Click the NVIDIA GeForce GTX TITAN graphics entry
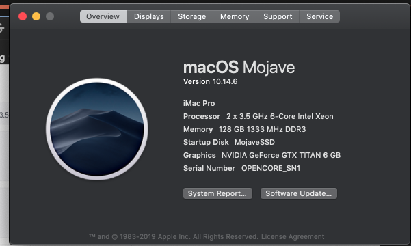This screenshot has height=246, width=411. click(x=281, y=155)
